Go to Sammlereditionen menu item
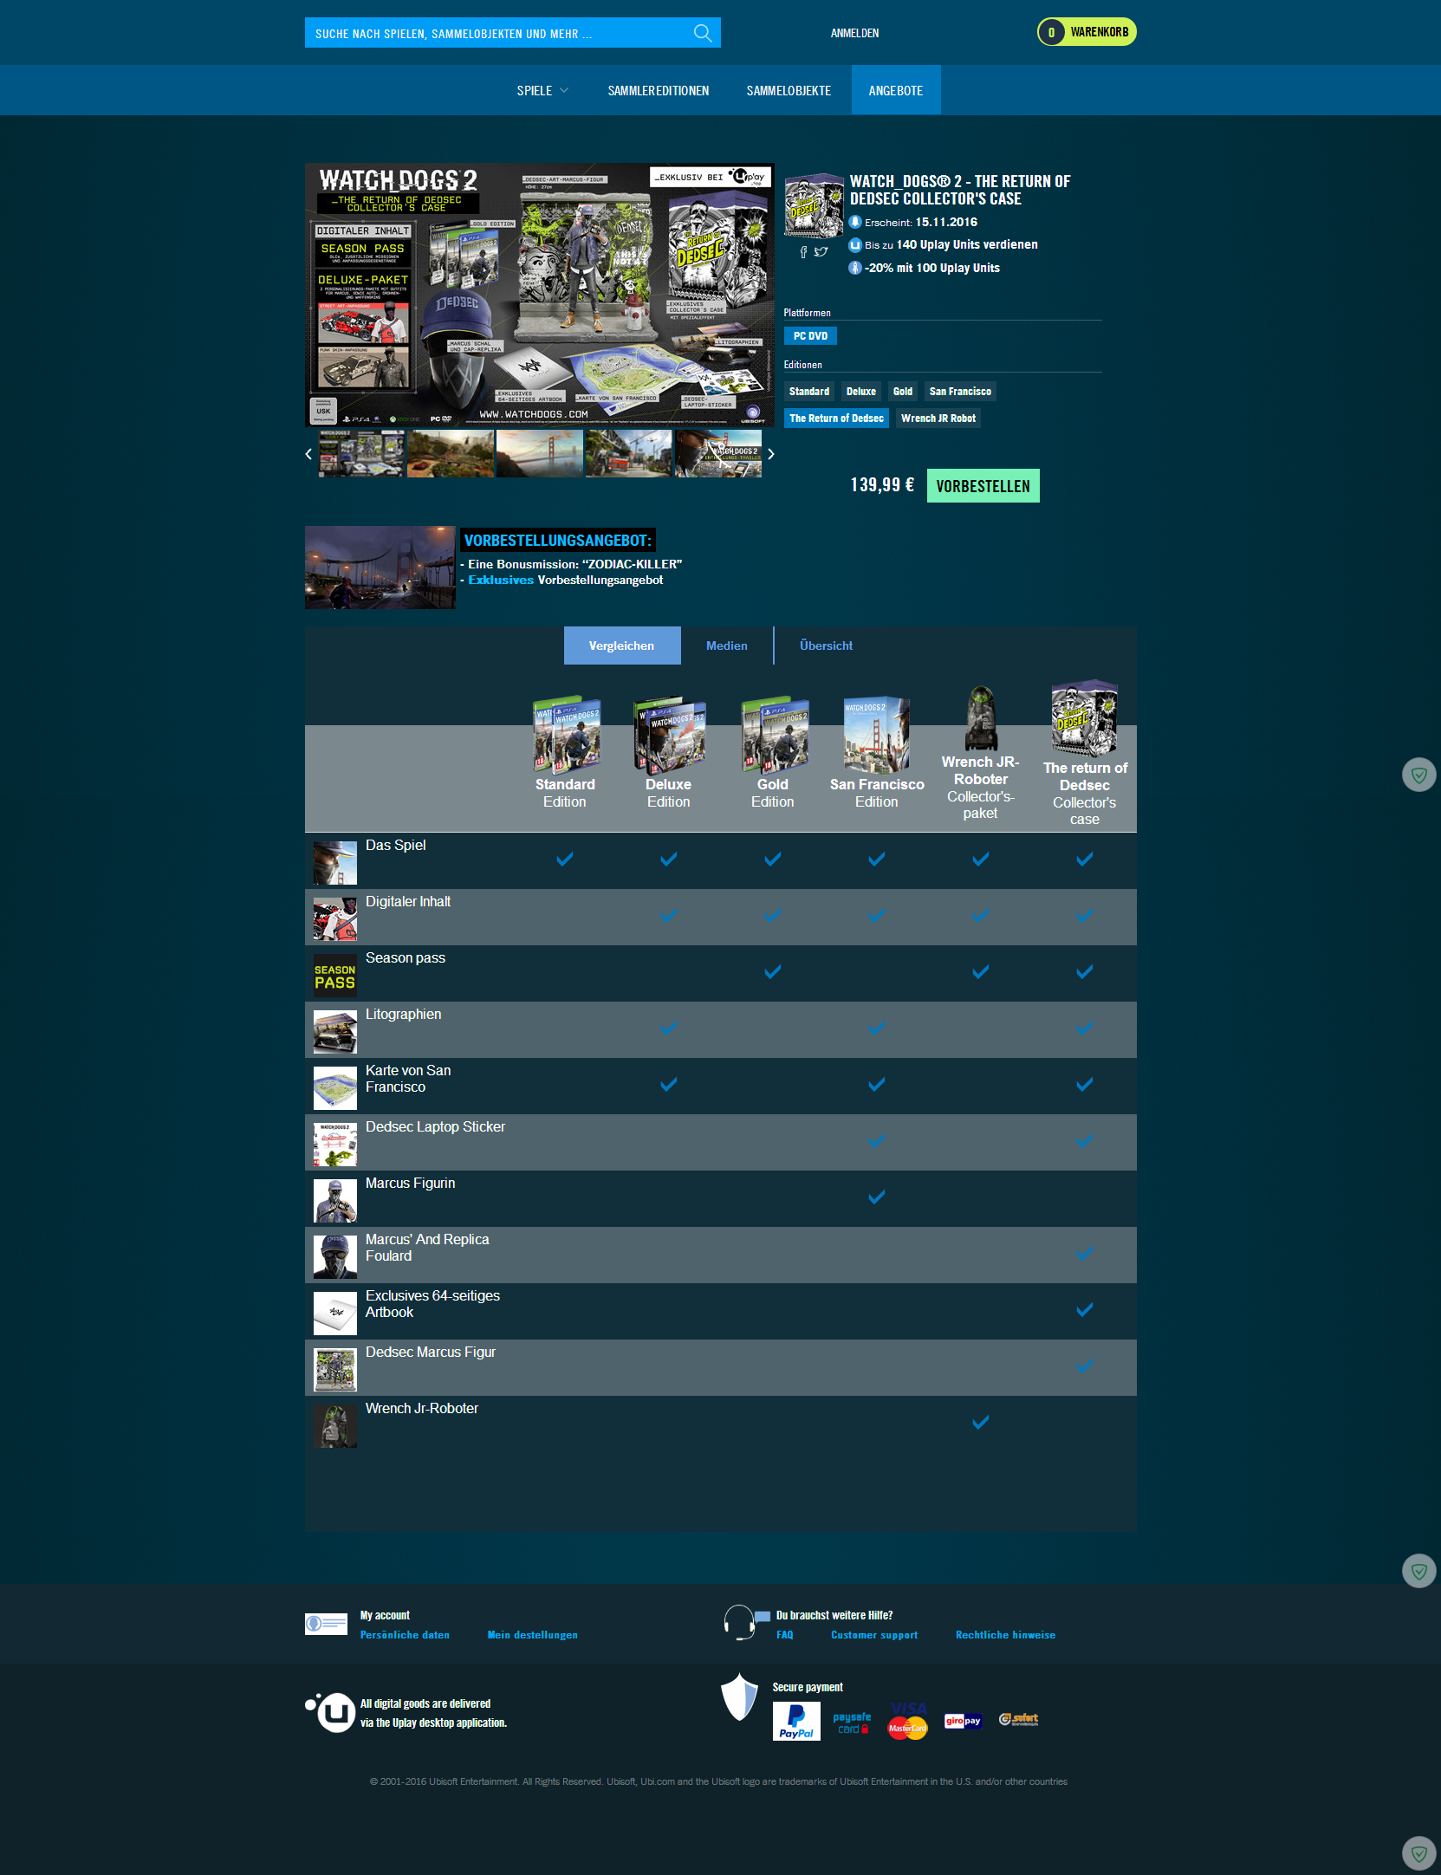 point(658,90)
